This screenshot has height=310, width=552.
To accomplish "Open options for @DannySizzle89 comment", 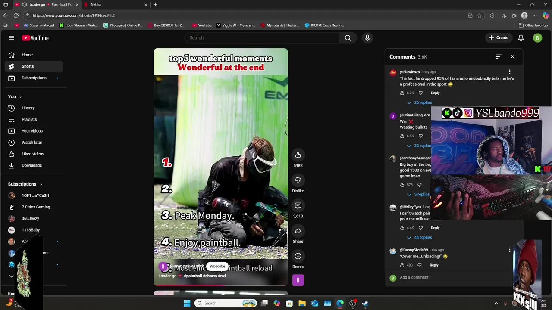I will 510,250.
